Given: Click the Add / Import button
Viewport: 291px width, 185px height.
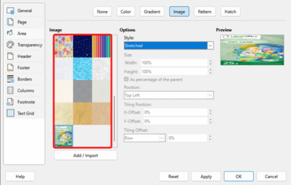Looking at the screenshot, I should [85, 155].
